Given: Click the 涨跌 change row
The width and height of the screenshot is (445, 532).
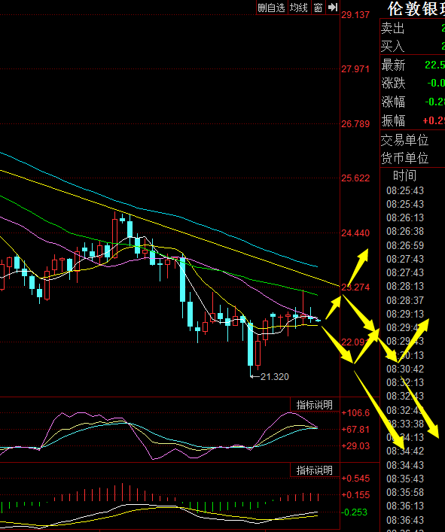Looking at the screenshot, I should tap(413, 83).
